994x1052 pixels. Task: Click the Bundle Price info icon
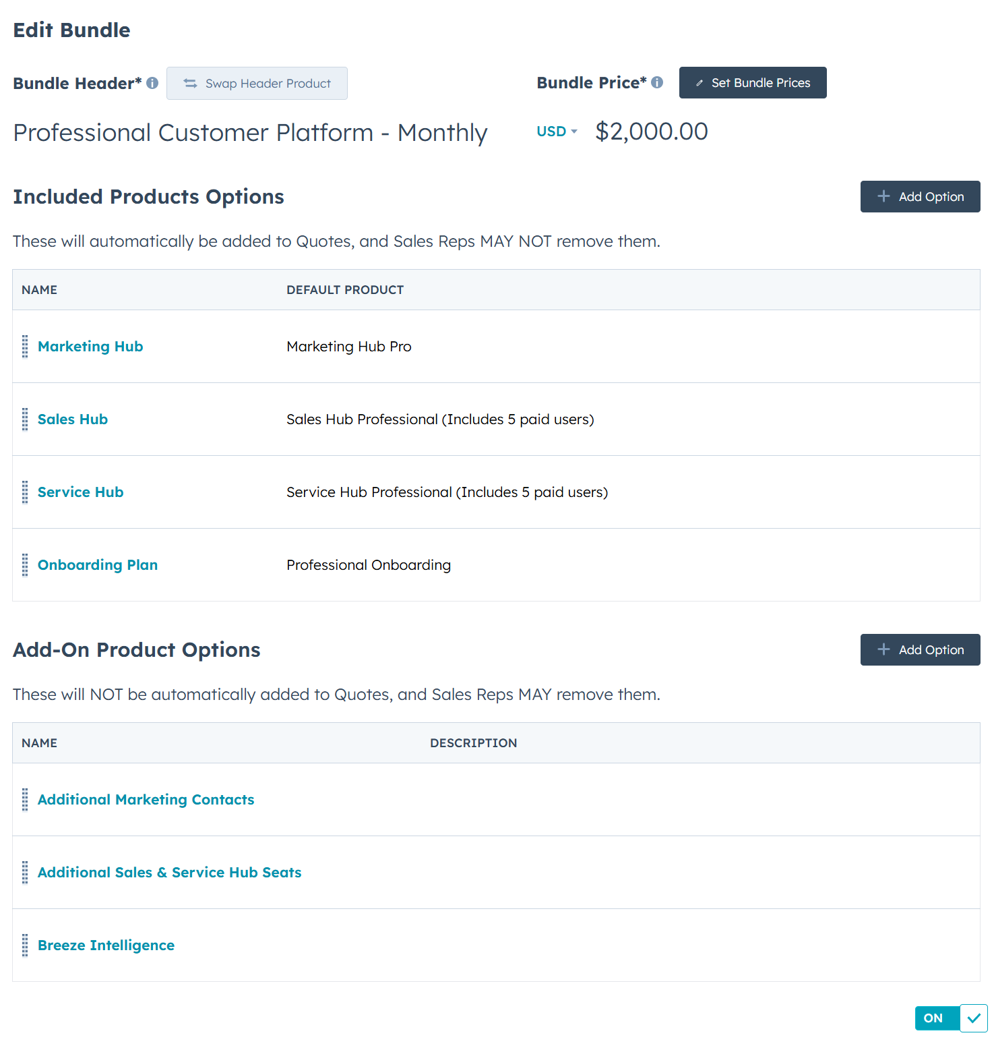tap(658, 82)
